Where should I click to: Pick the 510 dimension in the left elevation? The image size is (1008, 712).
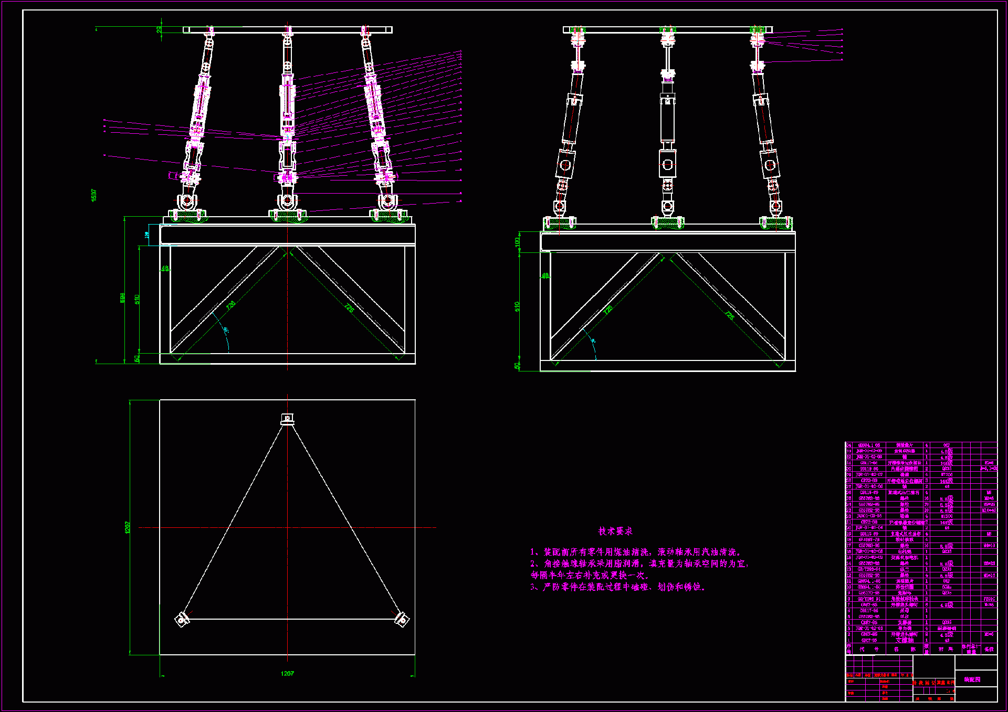pyautogui.click(x=137, y=299)
